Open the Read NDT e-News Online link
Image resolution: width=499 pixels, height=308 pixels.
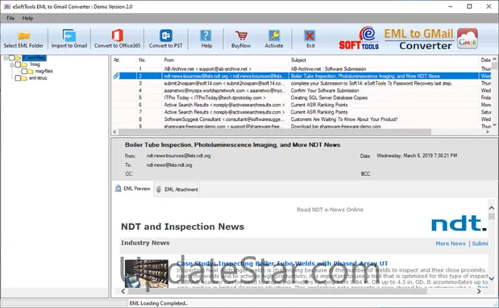point(329,209)
